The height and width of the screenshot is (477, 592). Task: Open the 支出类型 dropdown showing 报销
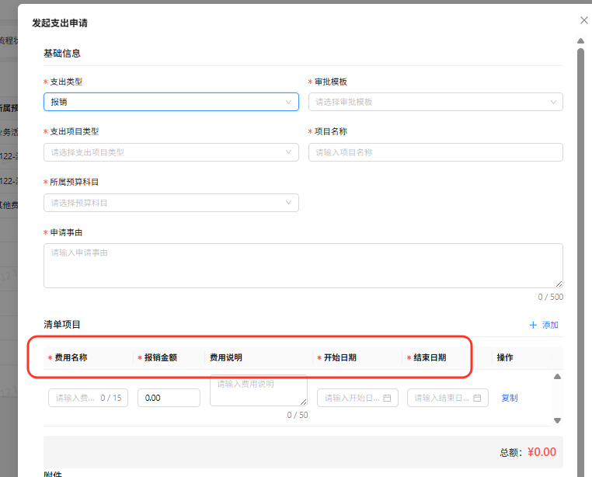[171, 102]
